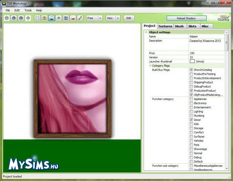Switch to the Textures tab
This screenshot has width=233, height=181.
[165, 26]
